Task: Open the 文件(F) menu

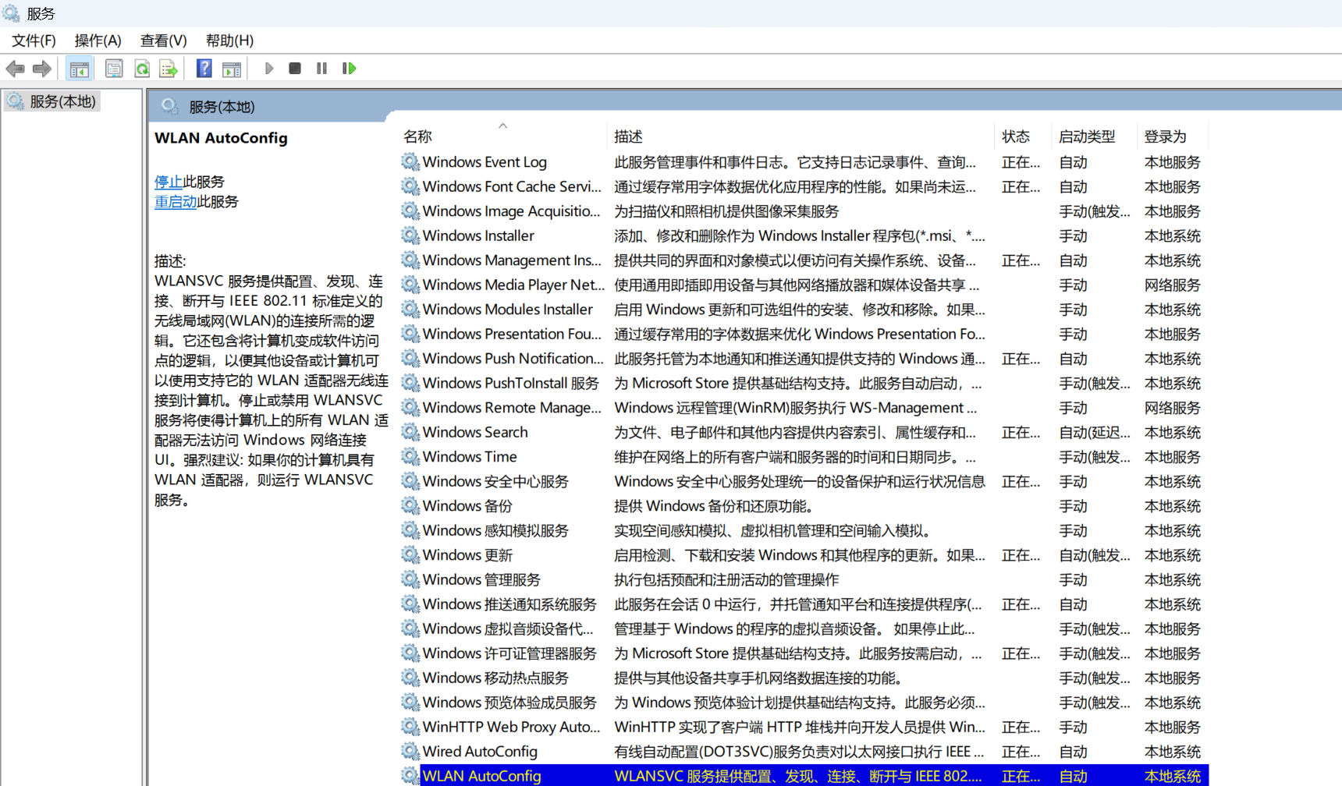Action: (34, 41)
